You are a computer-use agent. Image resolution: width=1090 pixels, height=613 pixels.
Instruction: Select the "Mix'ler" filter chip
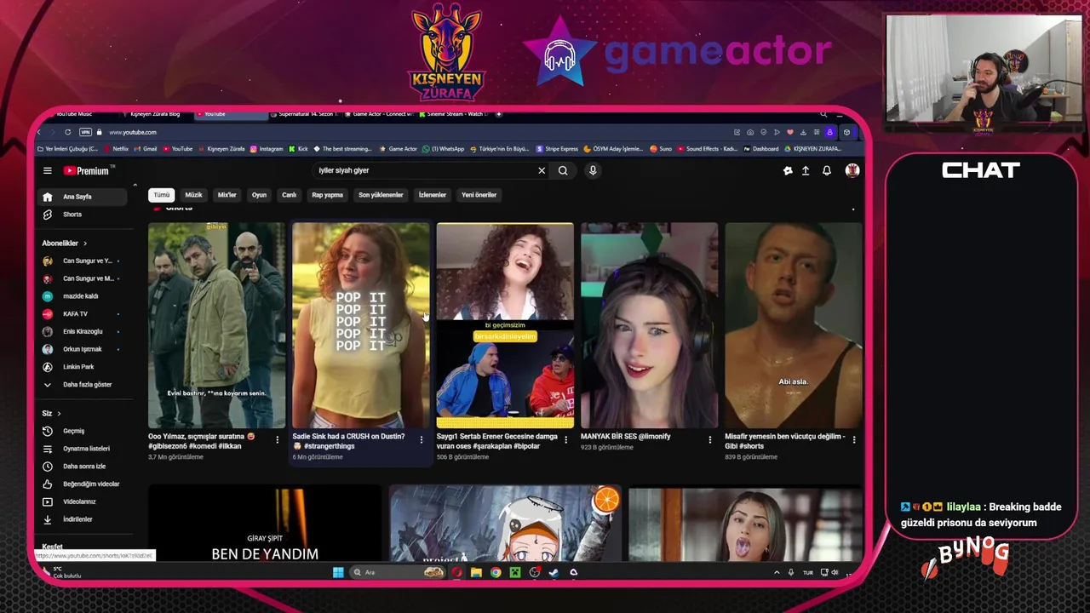tap(227, 195)
